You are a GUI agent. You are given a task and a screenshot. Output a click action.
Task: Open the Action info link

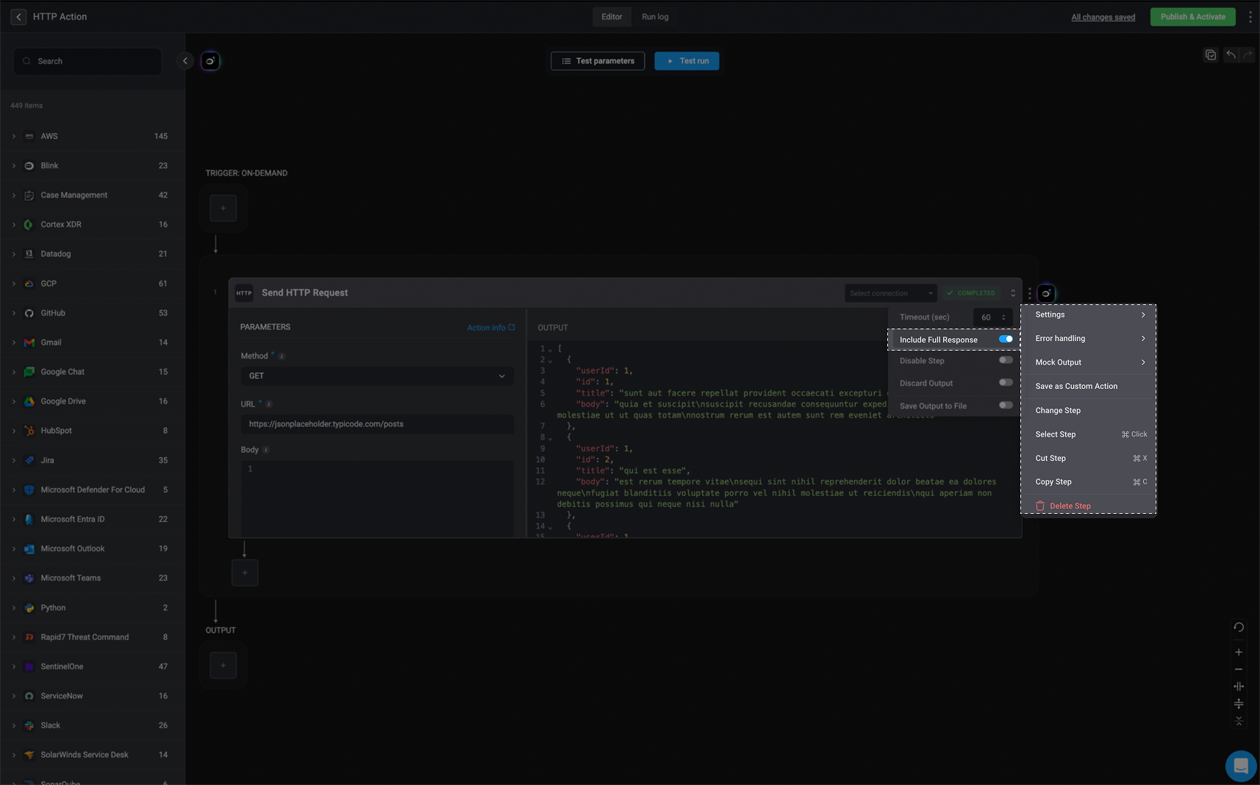point(491,328)
